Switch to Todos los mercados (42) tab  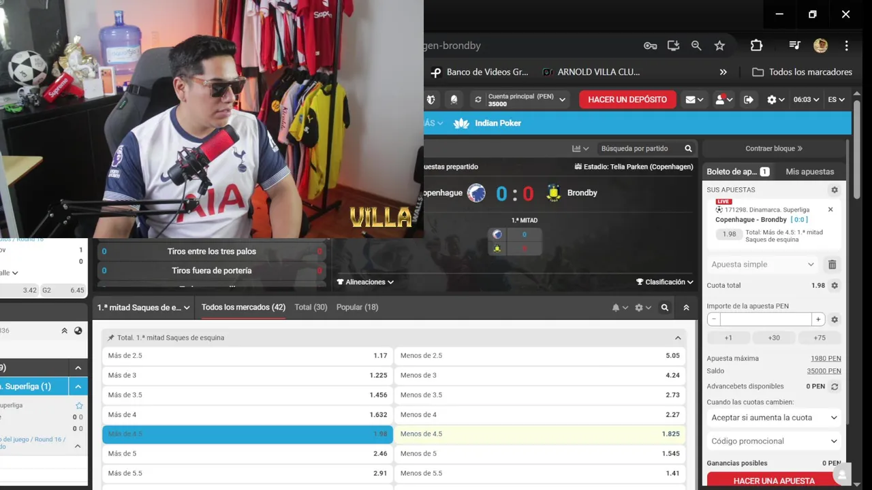pyautogui.click(x=243, y=308)
